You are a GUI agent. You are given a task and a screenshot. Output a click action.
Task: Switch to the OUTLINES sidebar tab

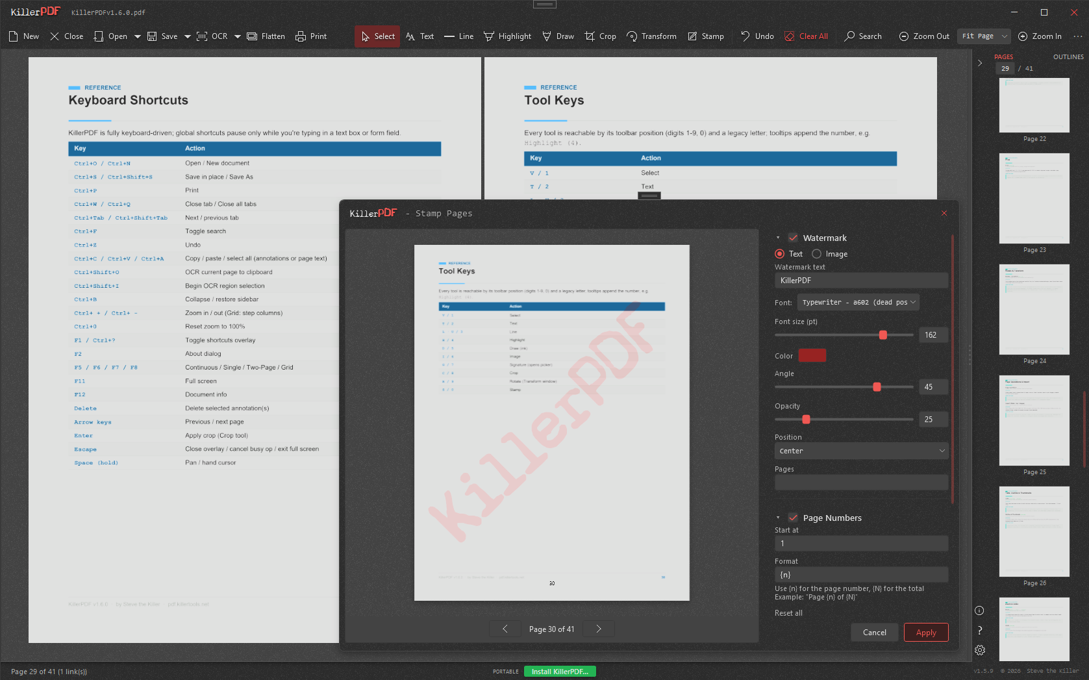[x=1068, y=57]
